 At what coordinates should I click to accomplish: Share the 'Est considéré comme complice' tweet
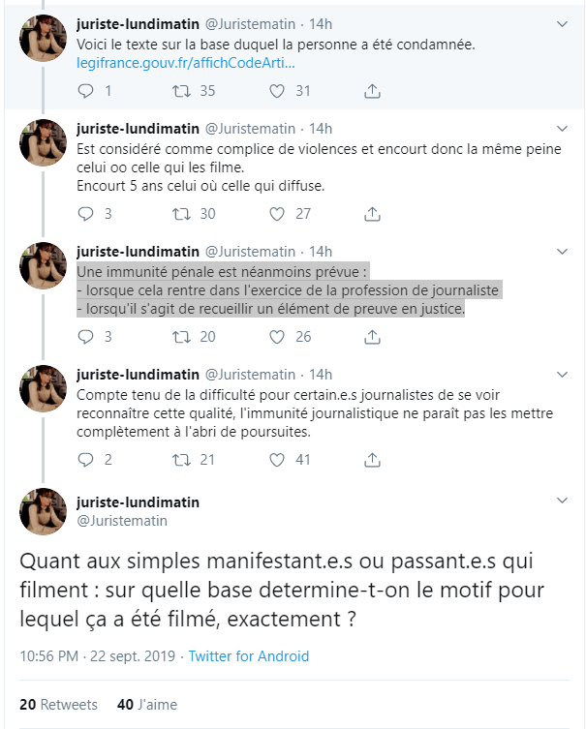tap(372, 214)
